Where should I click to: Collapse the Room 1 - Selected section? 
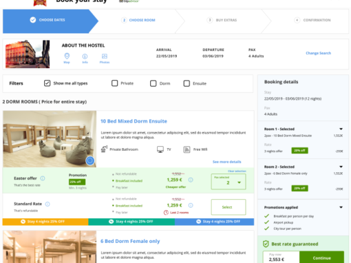[x=341, y=129]
